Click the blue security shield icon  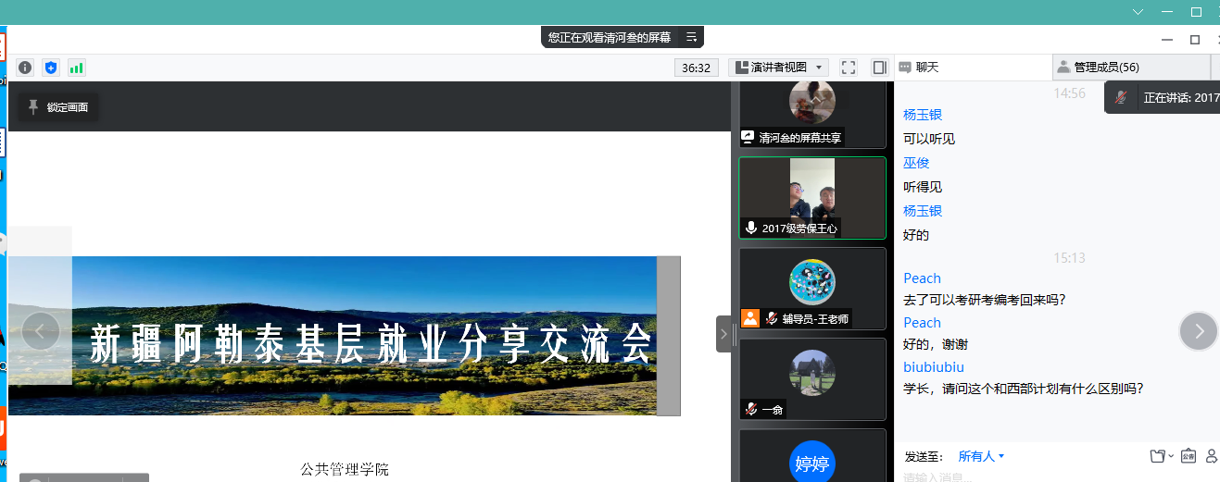pos(51,68)
